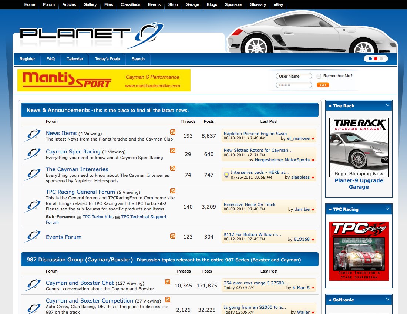Click the Tire Rack Upgrade Garage ad image
Viewport: 407px width, 314px height.
click(x=359, y=148)
